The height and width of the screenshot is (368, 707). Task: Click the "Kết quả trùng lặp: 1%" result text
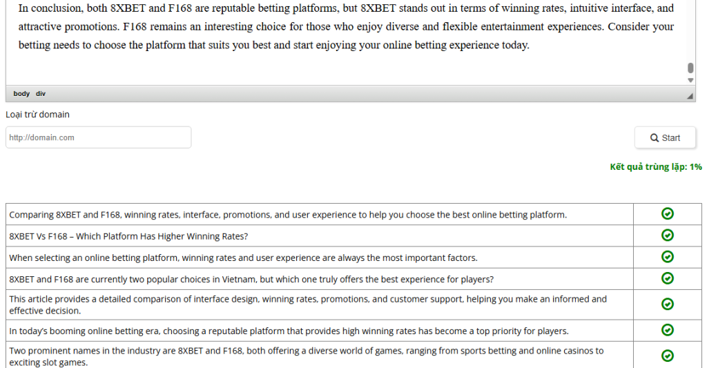pos(655,167)
